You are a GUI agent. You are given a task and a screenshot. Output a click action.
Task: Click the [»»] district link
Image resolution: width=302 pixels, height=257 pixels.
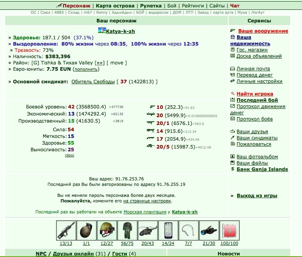[x=100, y=63]
